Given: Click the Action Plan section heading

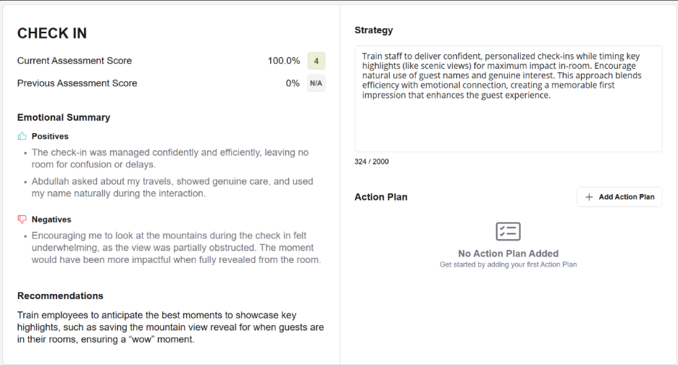Looking at the screenshot, I should tap(381, 197).
